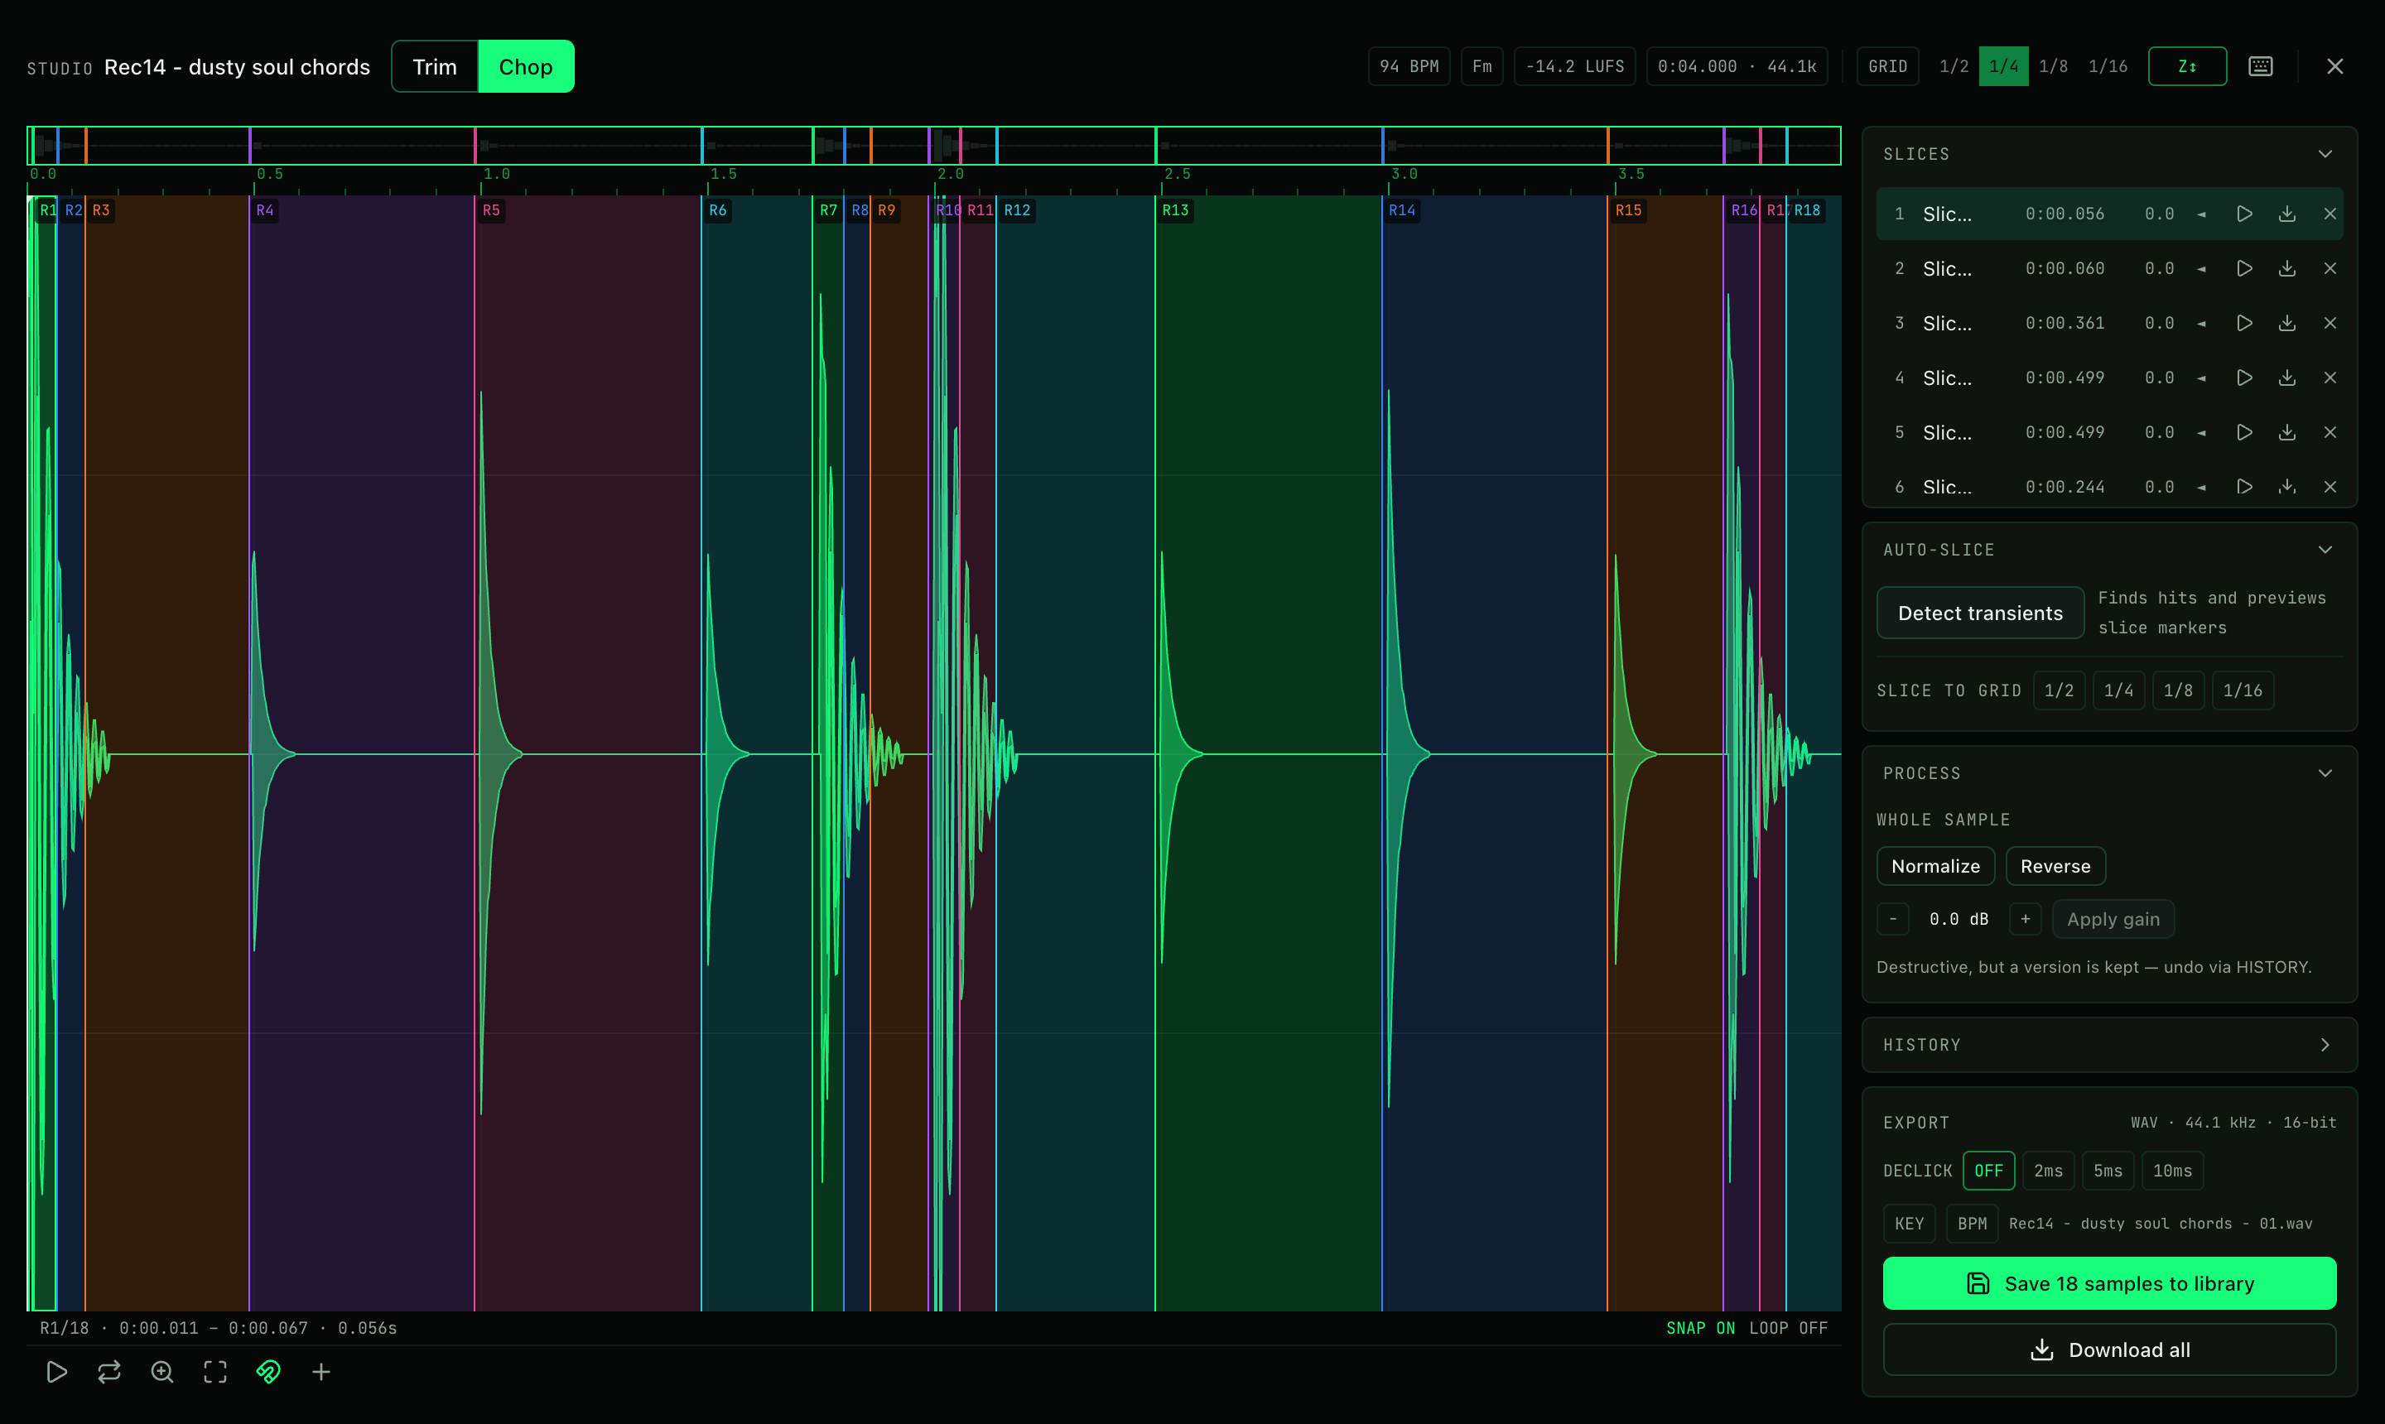Click Apply gain
The image size is (2385, 1424).
coord(2113,919)
